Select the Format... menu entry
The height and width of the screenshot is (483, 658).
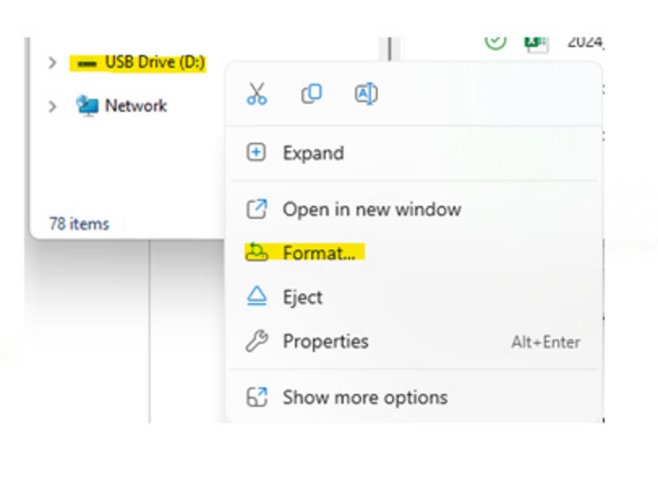tap(414, 253)
